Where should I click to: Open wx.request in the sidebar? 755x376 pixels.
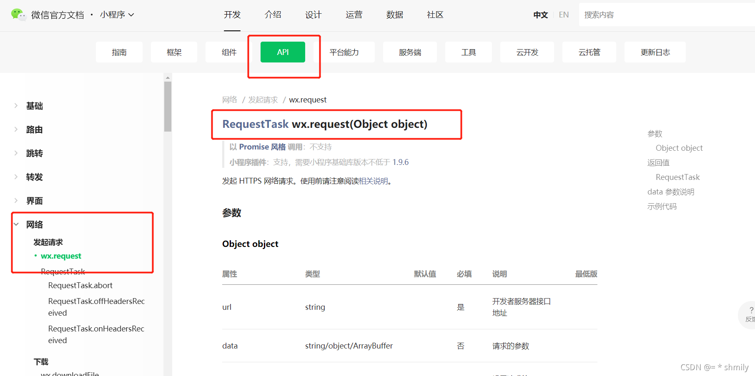[x=61, y=256]
